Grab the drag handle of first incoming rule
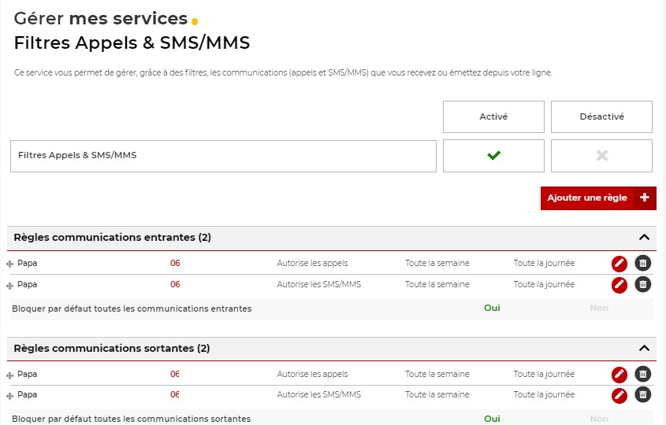 click(x=9, y=264)
